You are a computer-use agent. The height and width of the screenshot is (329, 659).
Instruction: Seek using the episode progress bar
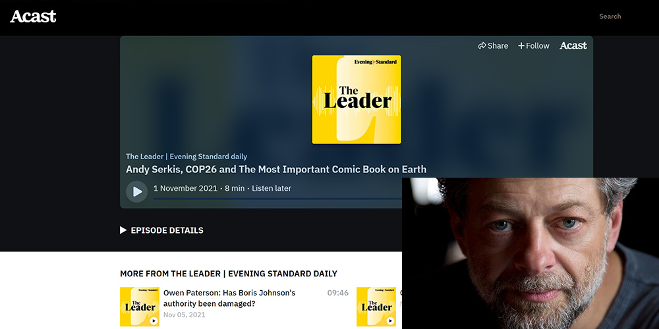pyautogui.click(x=277, y=198)
